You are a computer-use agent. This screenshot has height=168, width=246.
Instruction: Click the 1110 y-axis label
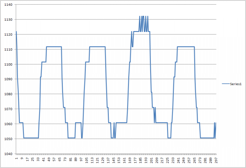point(8,49)
